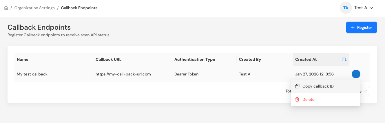Open the page size dropdown chevron
Image resolution: width=385 pixels, height=123 pixels.
tap(365, 91)
